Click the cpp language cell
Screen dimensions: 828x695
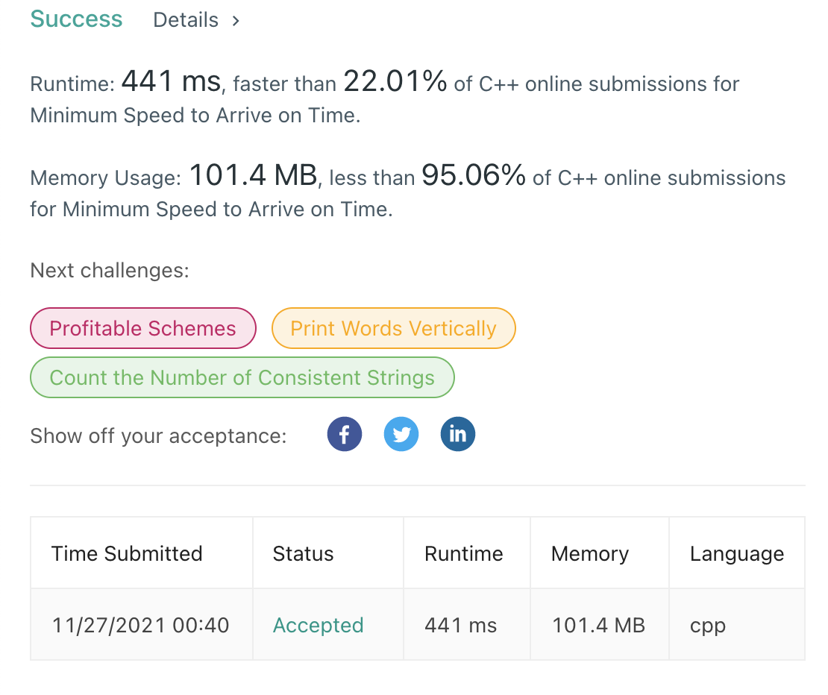tap(706, 626)
